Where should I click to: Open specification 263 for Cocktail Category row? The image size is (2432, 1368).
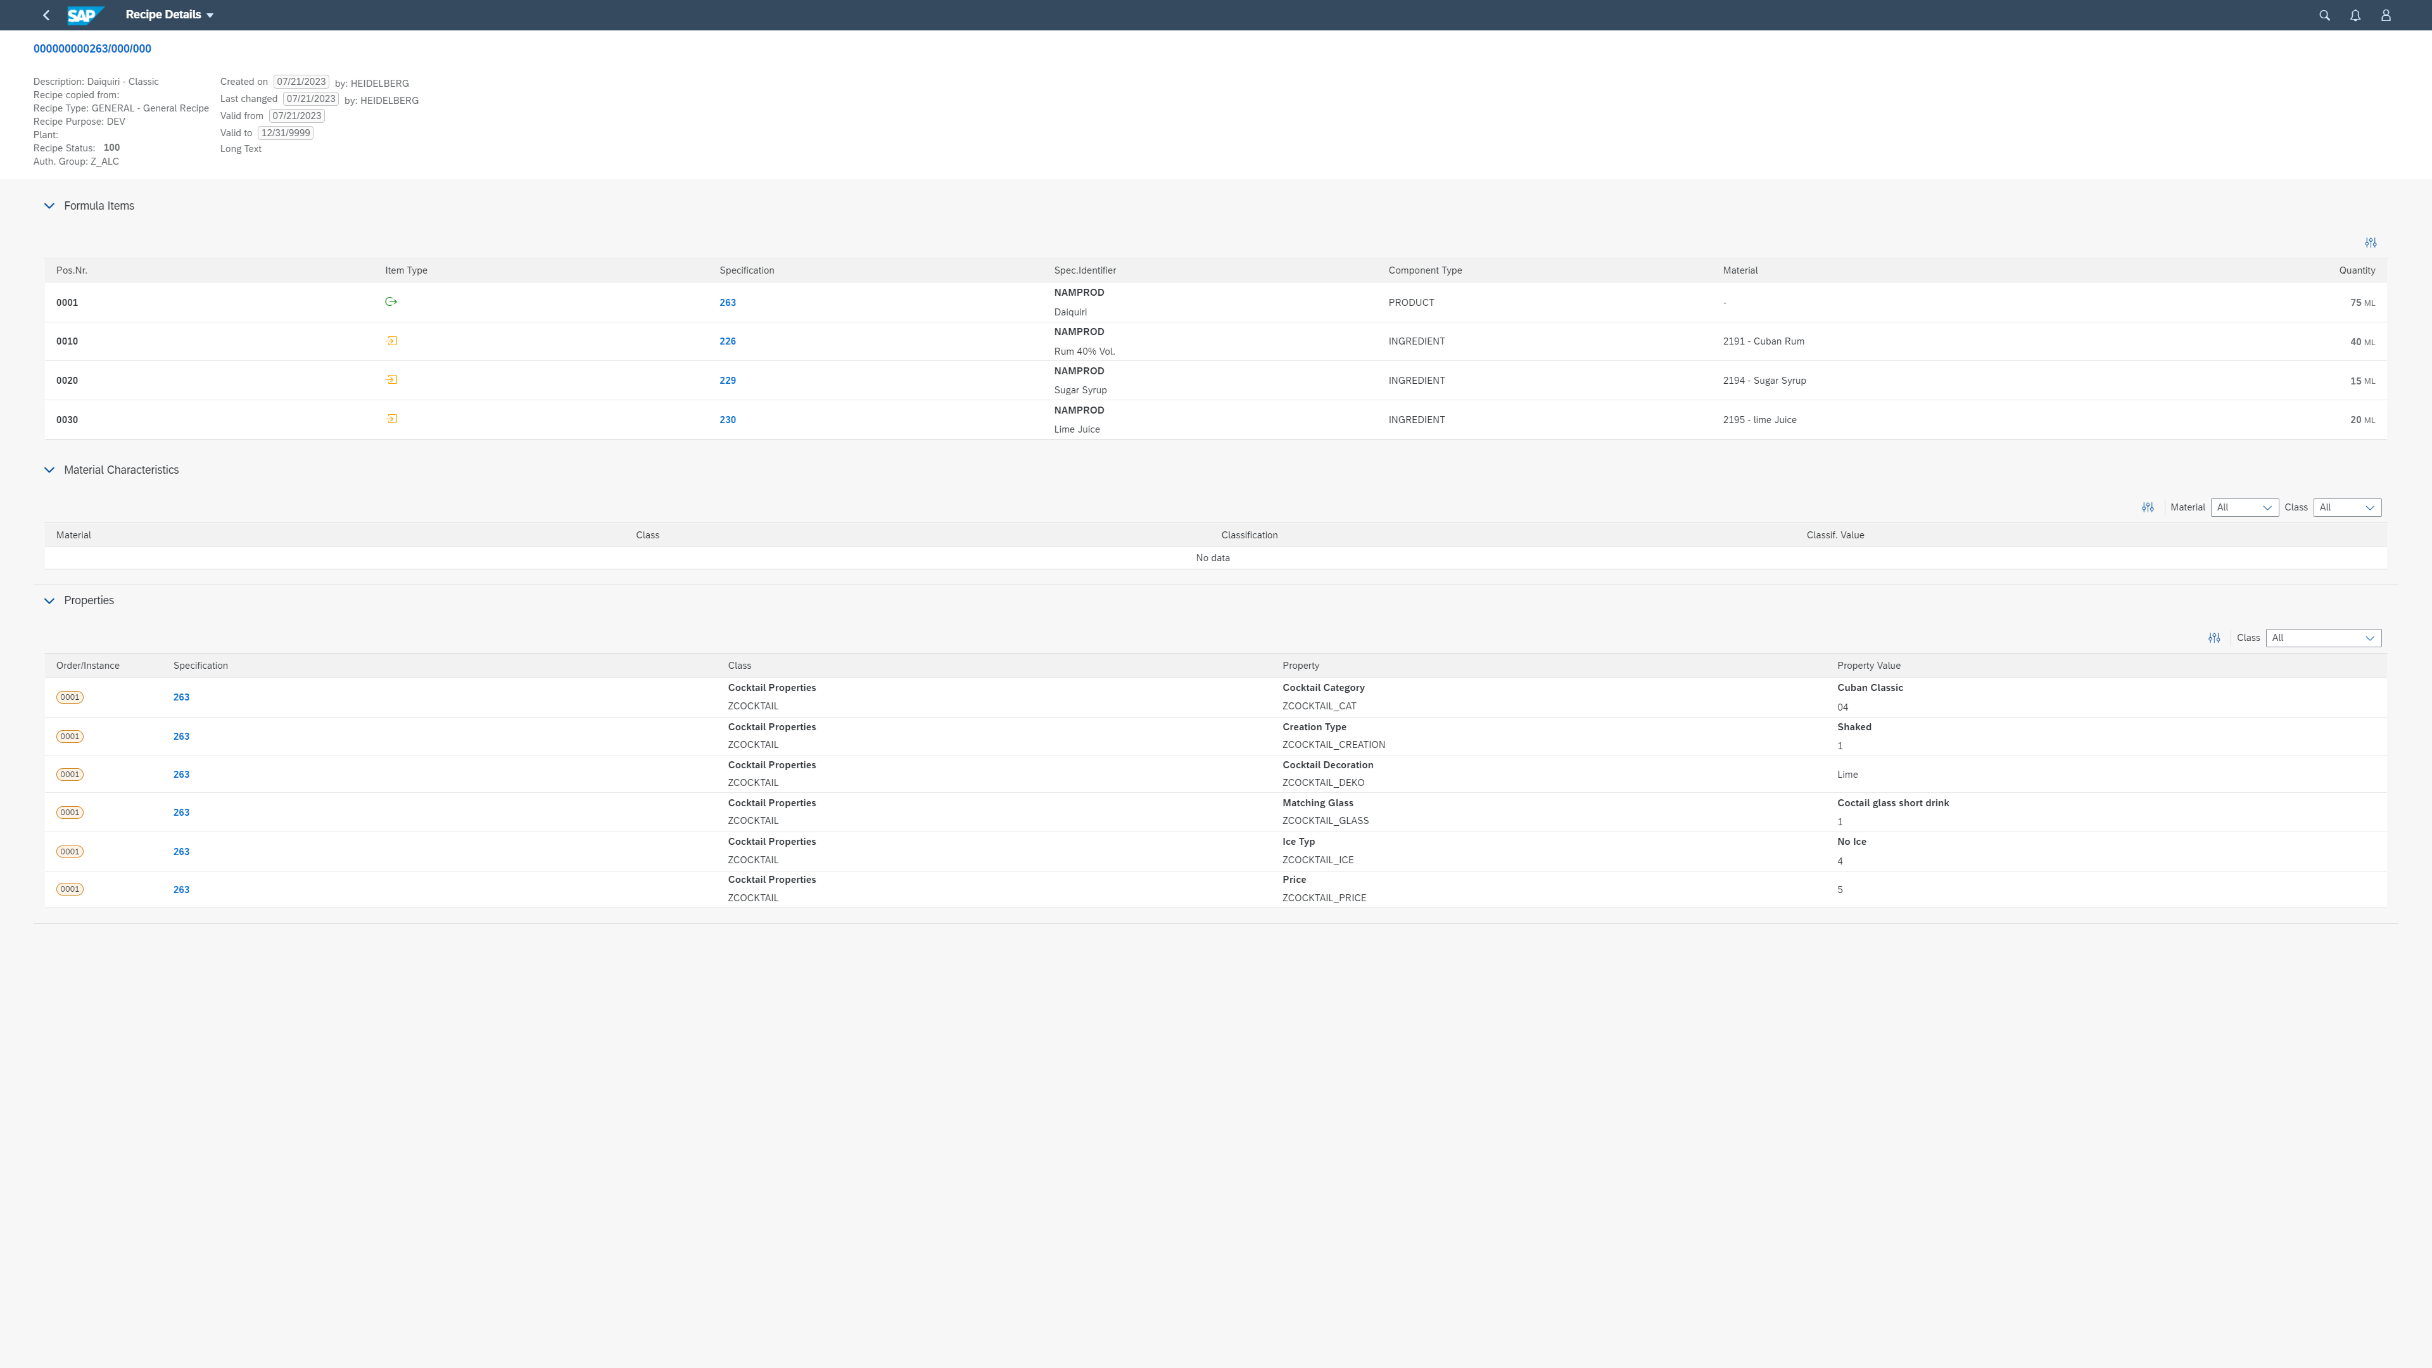click(x=181, y=698)
